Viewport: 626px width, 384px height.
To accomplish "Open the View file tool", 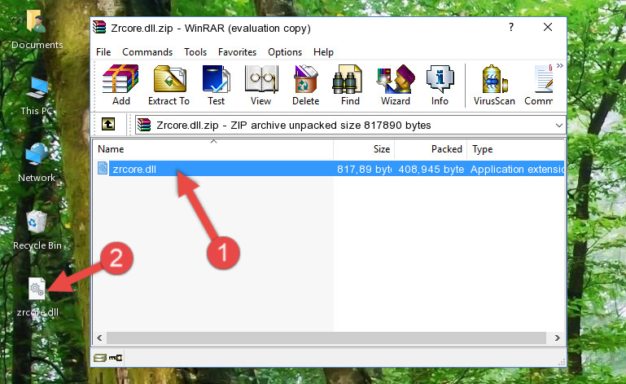I will [x=261, y=86].
